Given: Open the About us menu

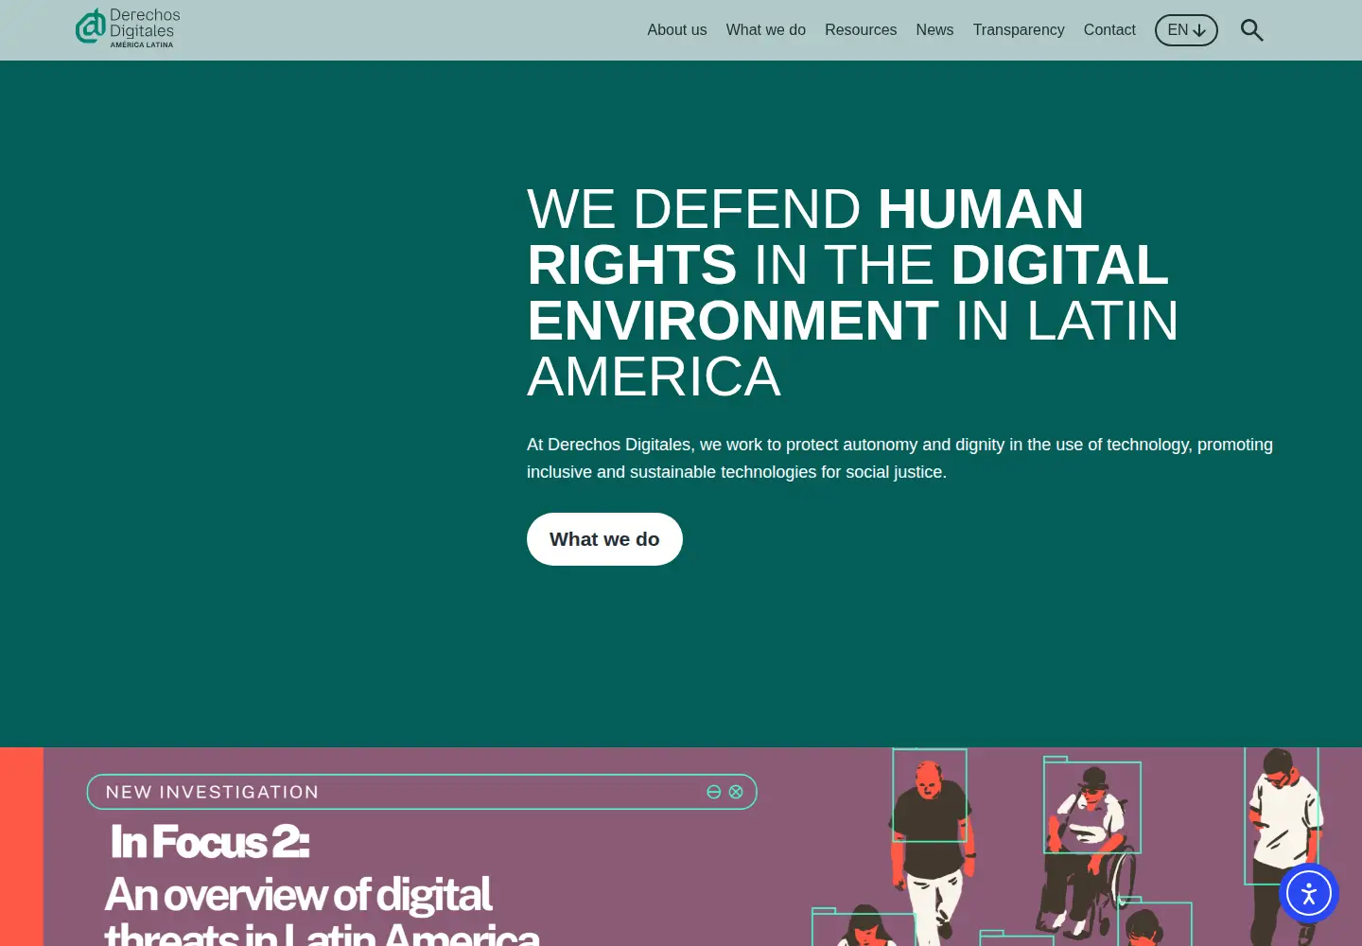Looking at the screenshot, I should pyautogui.click(x=677, y=30).
